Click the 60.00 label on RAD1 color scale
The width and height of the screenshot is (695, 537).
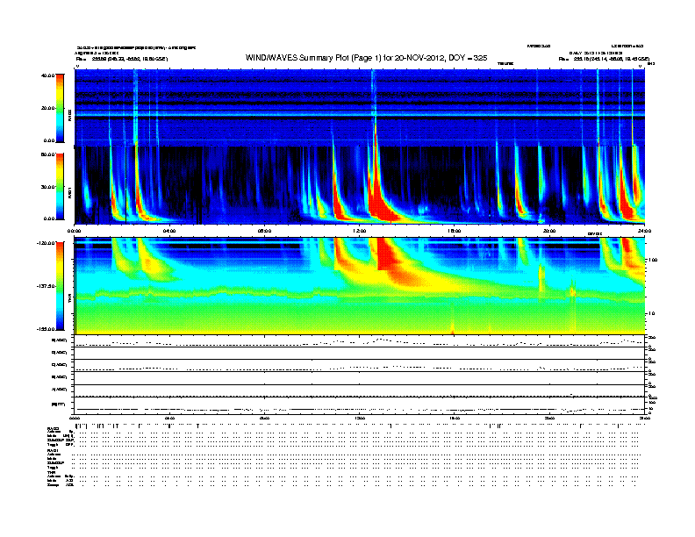pos(47,154)
